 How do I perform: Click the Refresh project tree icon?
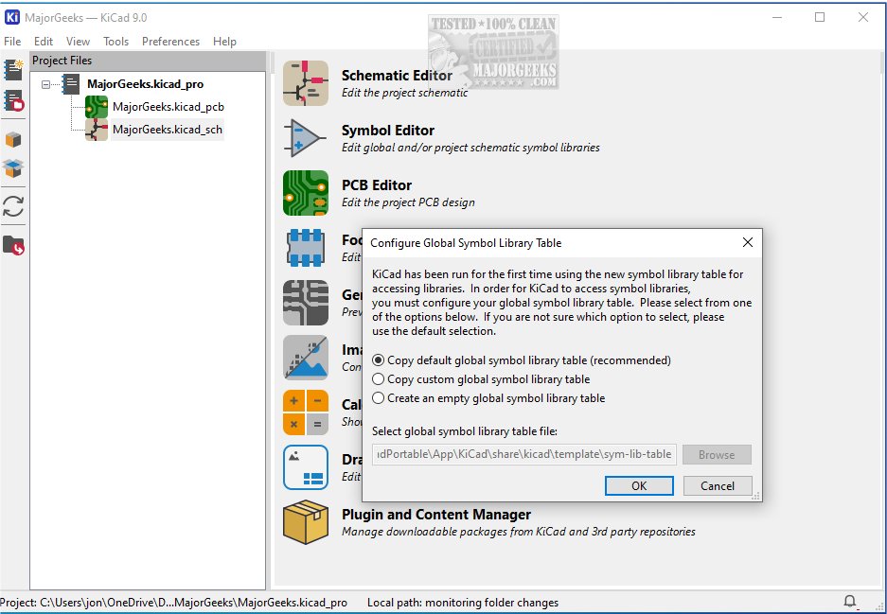[x=13, y=206]
